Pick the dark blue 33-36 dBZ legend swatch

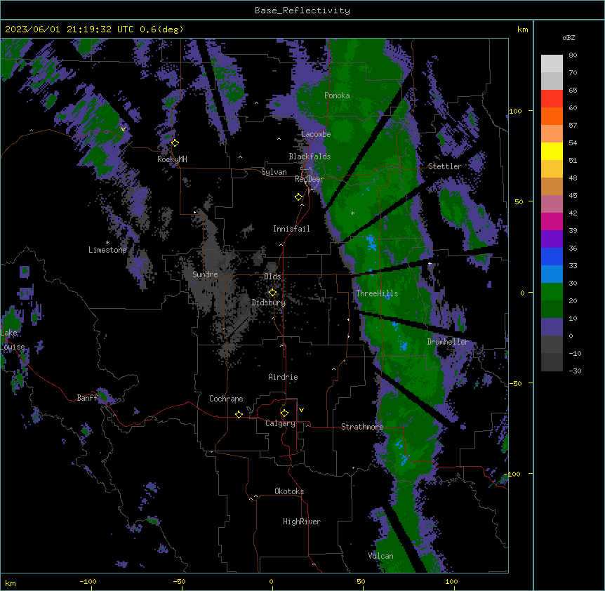pos(552,256)
